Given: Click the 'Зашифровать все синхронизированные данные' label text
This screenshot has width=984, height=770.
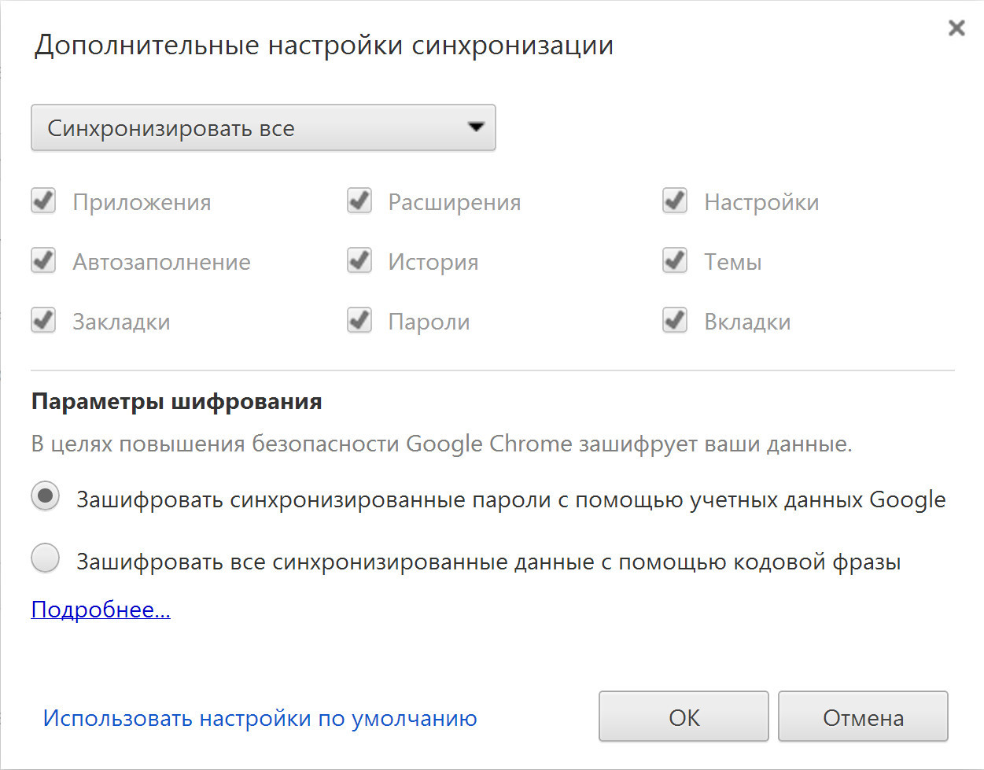Looking at the screenshot, I should [x=488, y=562].
